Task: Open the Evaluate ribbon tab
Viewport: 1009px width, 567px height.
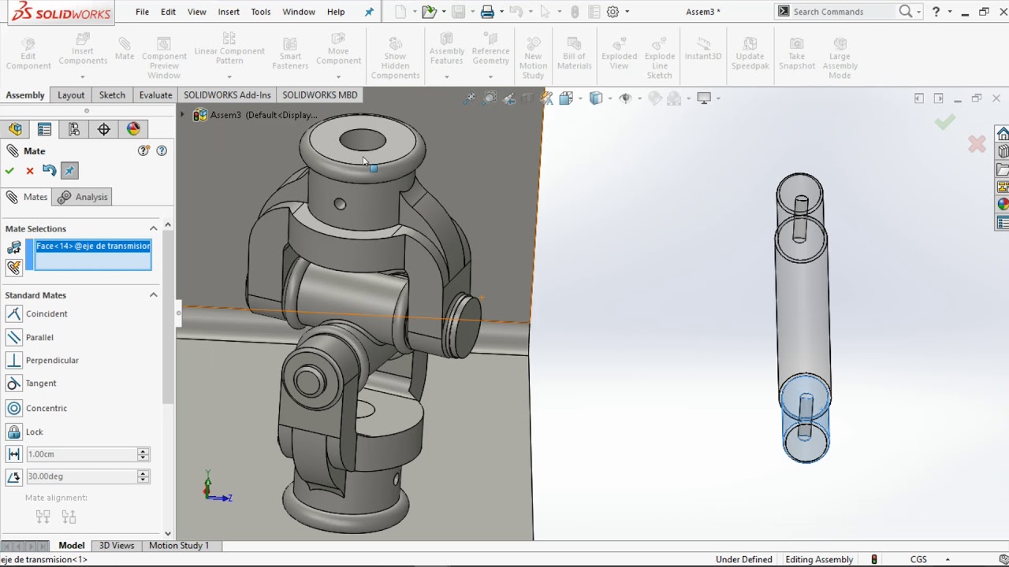Action: coord(155,94)
